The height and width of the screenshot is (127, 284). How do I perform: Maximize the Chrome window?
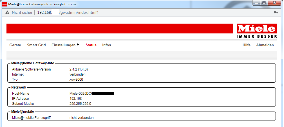pos(264,3)
